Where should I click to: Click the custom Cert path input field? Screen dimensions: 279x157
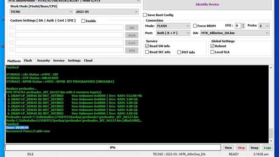[x=69, y=43]
